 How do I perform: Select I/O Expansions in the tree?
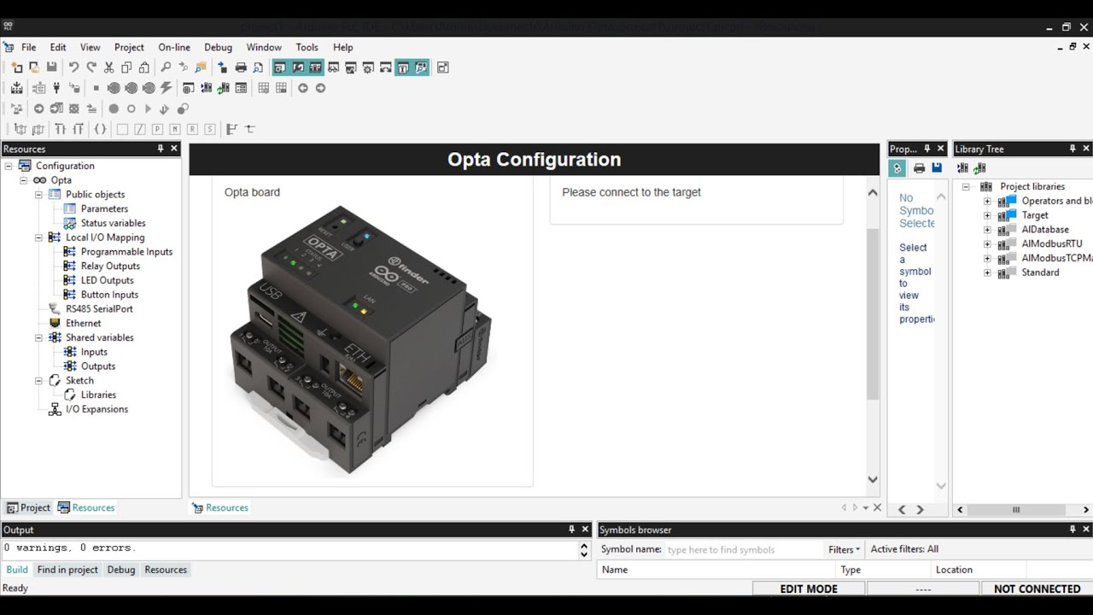coord(96,409)
